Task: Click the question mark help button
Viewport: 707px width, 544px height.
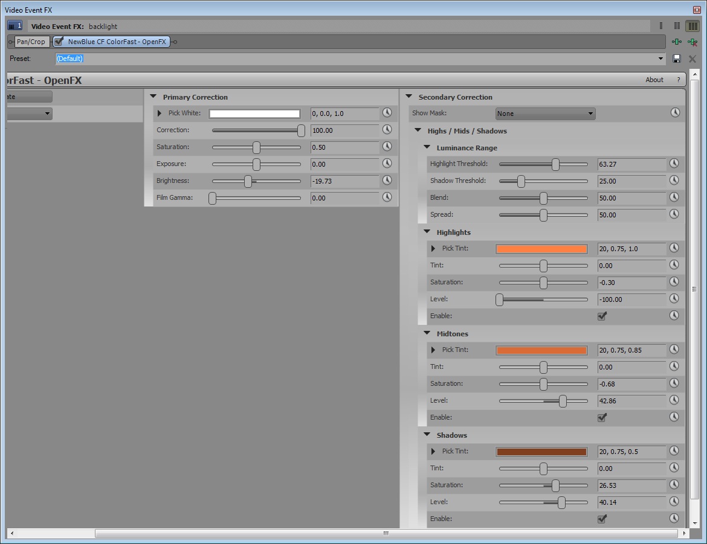Action: 679,80
